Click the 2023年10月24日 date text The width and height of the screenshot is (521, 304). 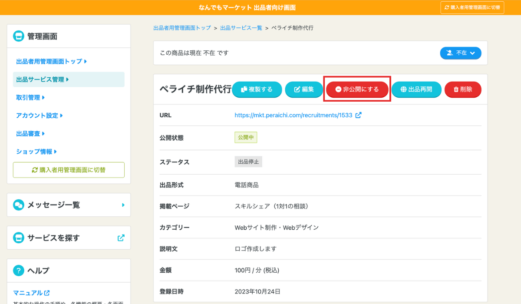tap(257, 291)
